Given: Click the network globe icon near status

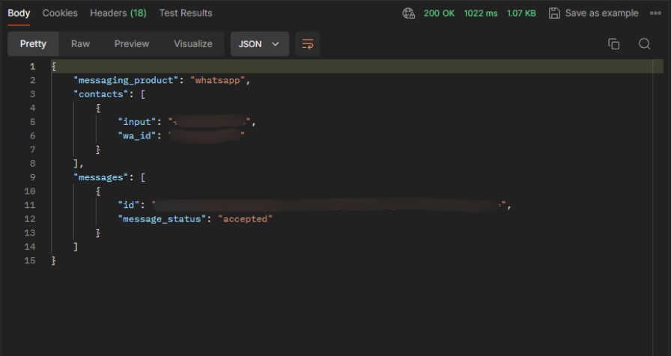Looking at the screenshot, I should tap(408, 13).
